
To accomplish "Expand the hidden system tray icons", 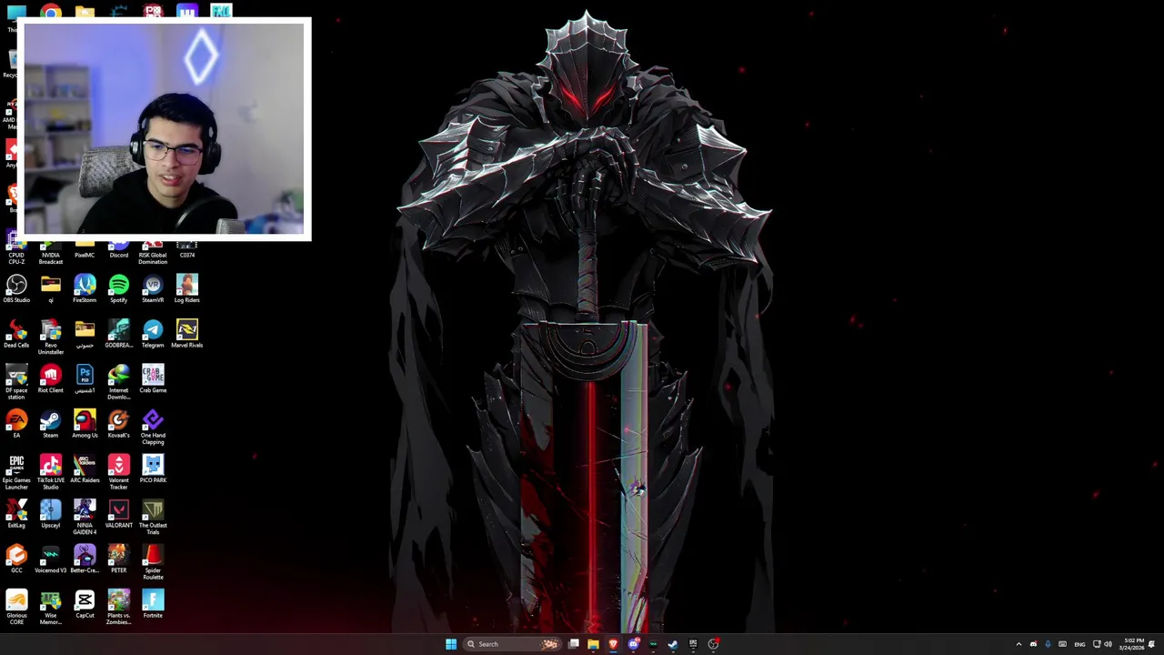I will coord(1018,644).
